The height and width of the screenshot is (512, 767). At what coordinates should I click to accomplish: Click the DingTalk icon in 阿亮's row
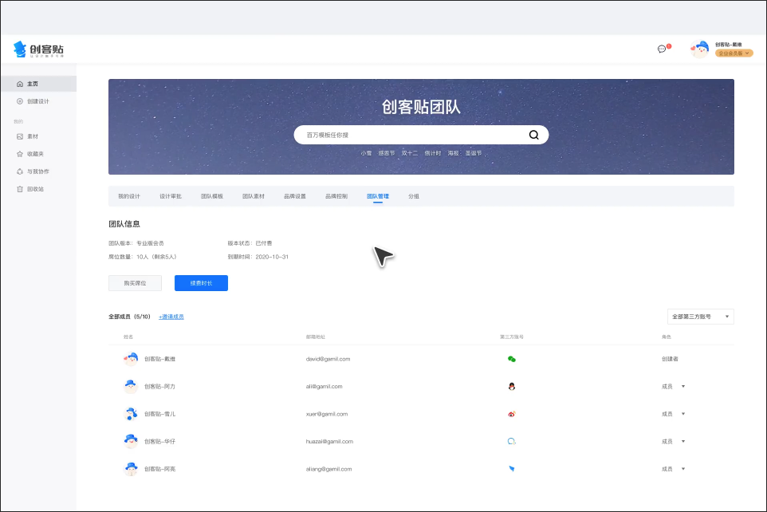tap(512, 469)
